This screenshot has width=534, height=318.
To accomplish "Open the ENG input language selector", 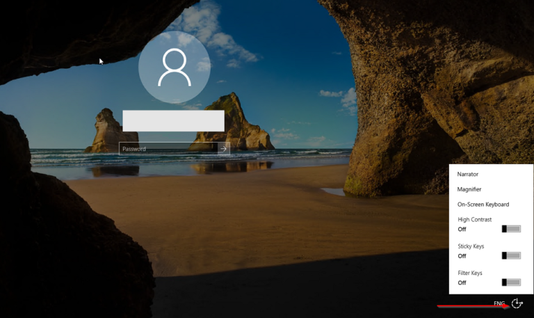I will 499,303.
